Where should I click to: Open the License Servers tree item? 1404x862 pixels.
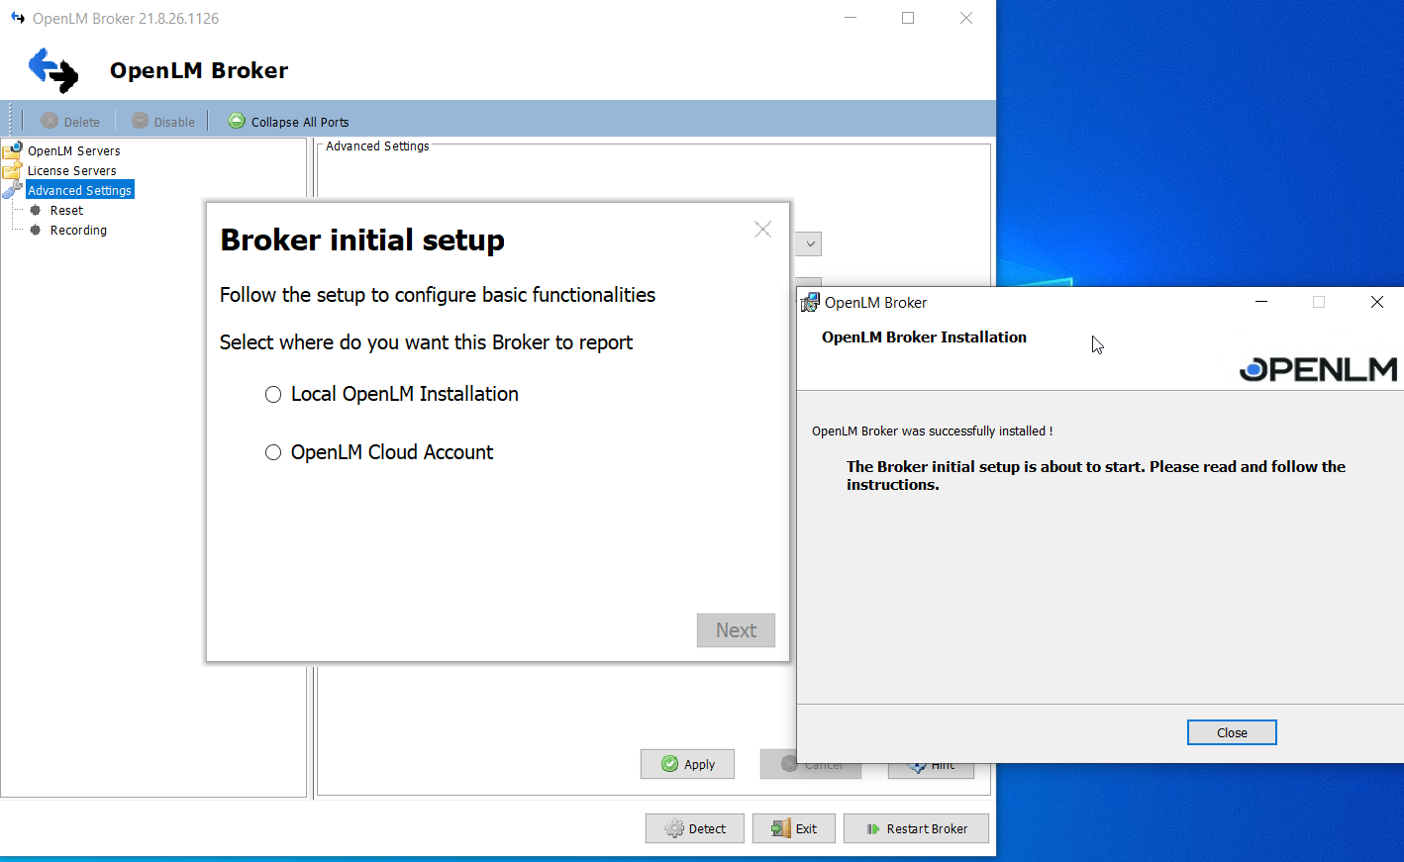click(x=71, y=170)
